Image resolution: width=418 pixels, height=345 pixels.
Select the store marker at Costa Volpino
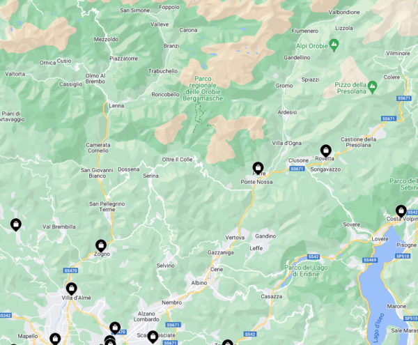click(x=401, y=211)
